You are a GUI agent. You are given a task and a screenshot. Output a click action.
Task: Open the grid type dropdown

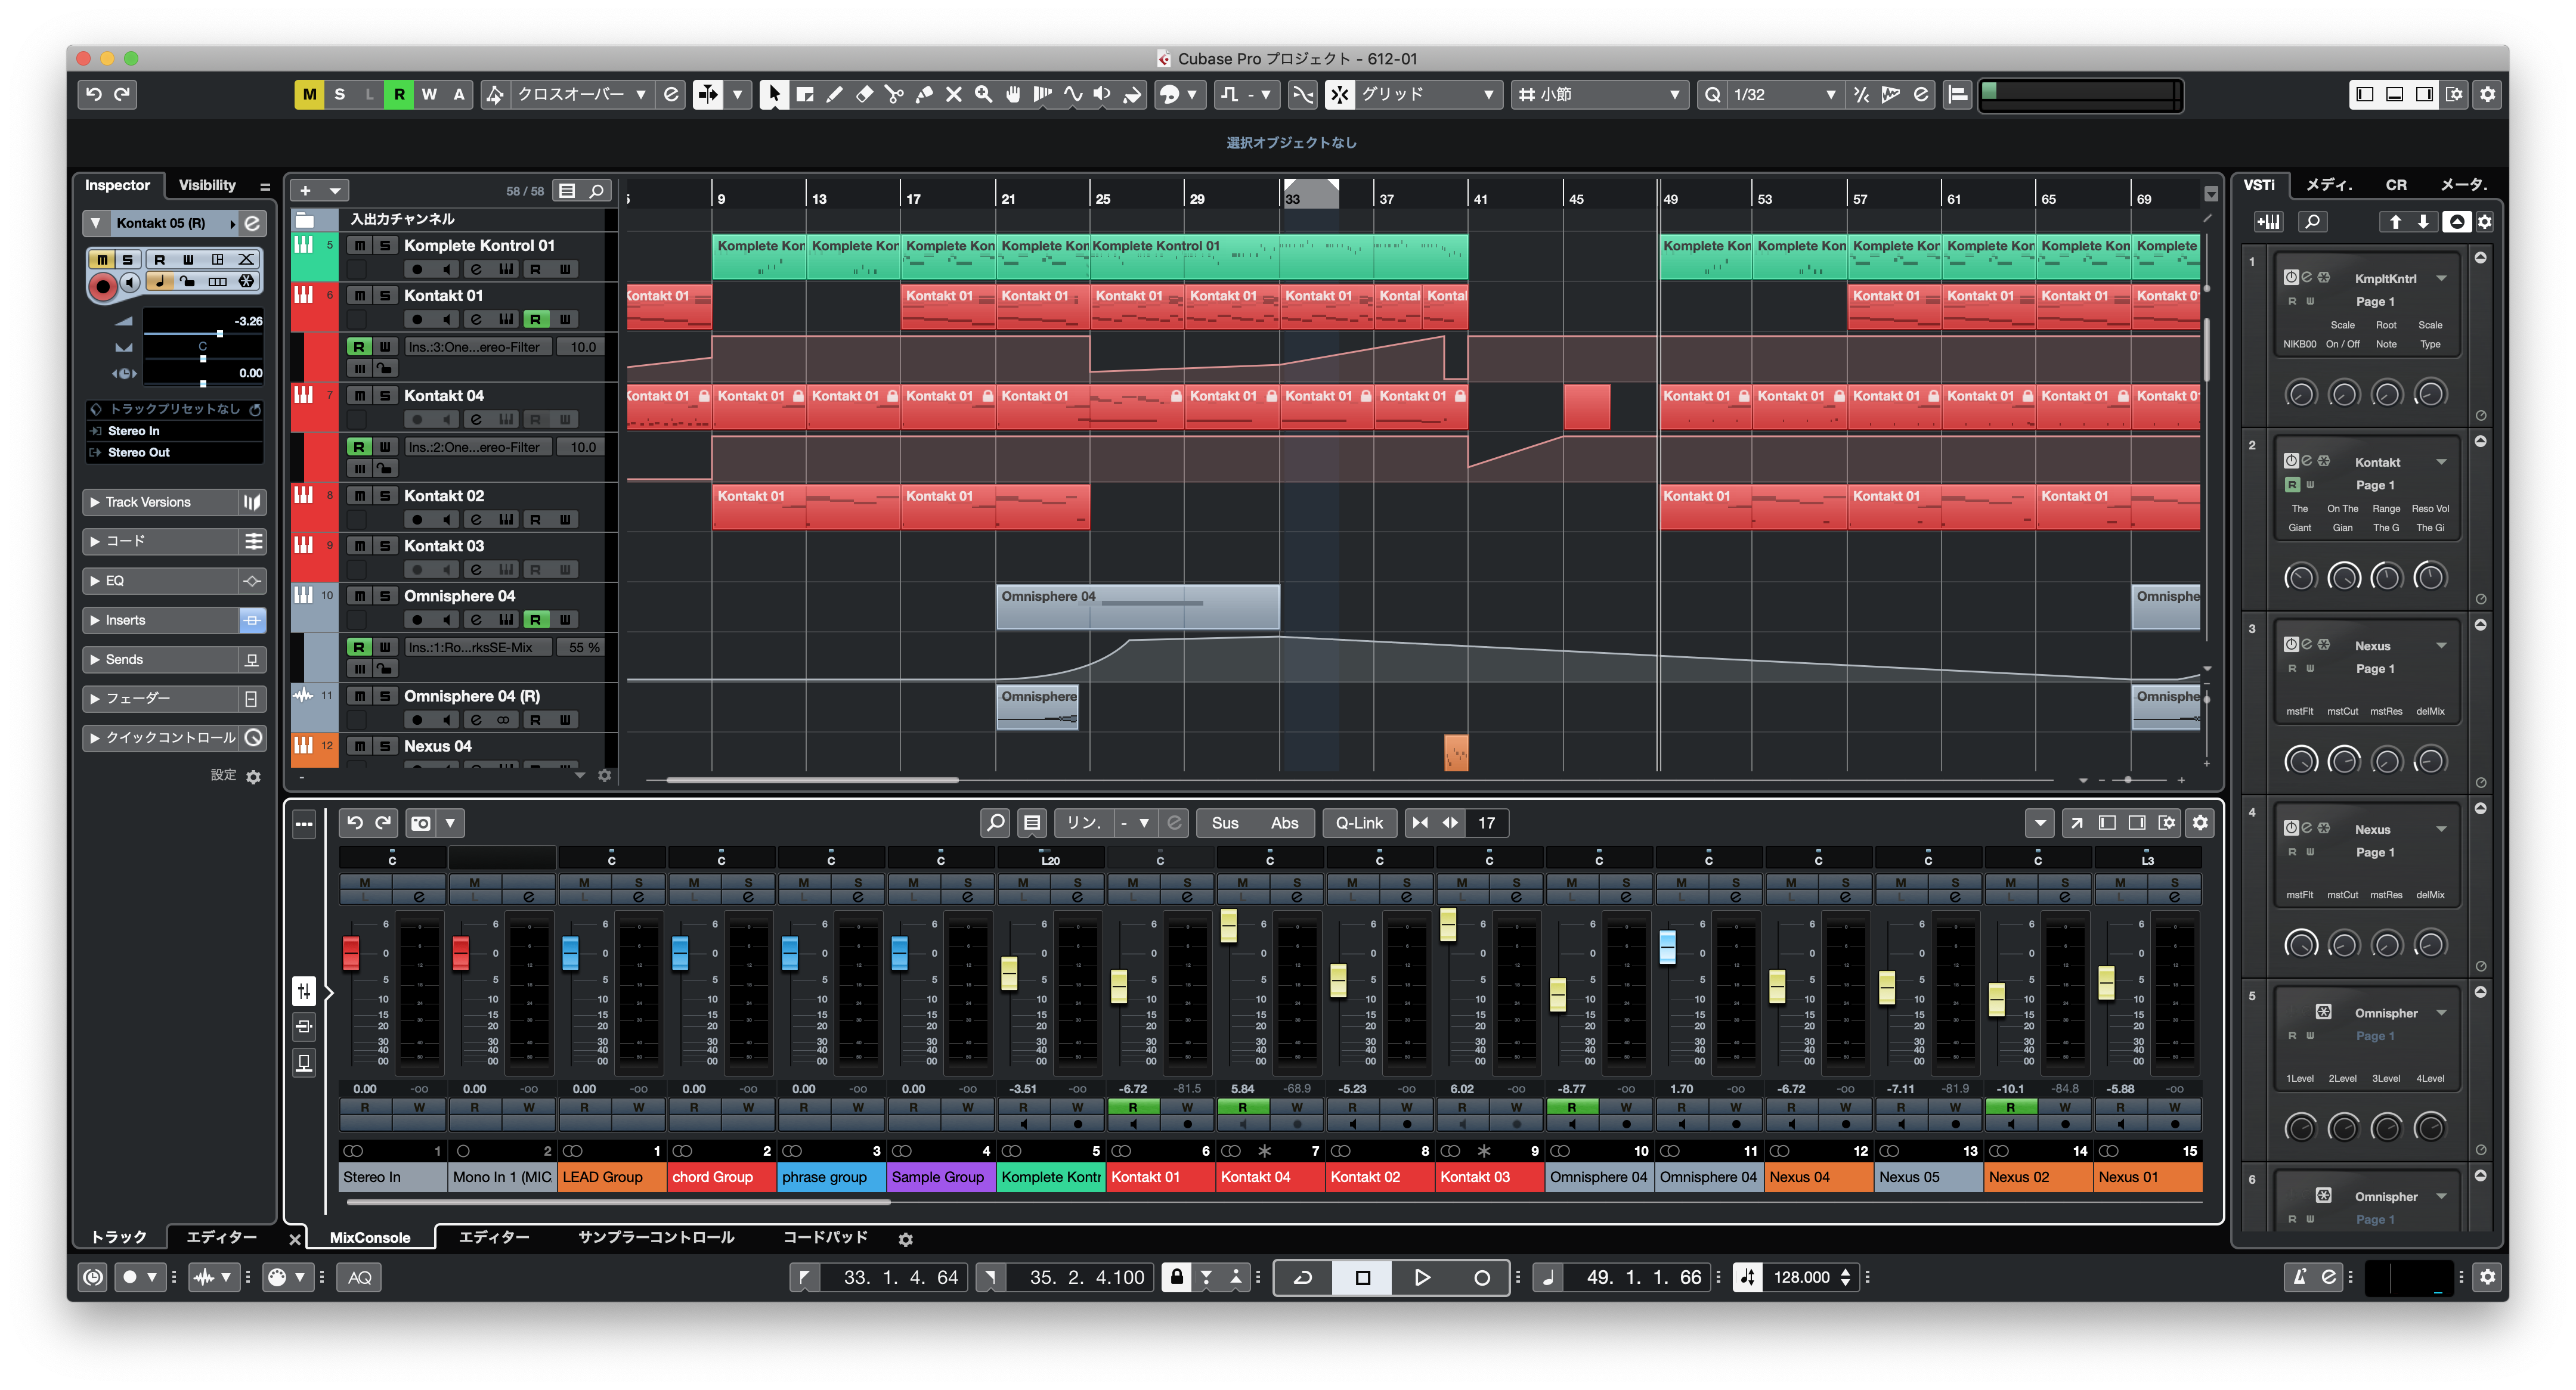[x=1599, y=94]
